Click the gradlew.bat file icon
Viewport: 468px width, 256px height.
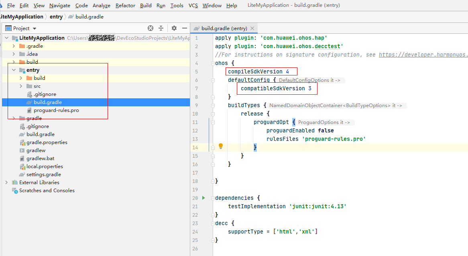[22, 158]
